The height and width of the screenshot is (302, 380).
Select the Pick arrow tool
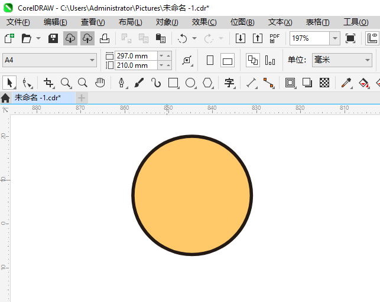[9, 83]
